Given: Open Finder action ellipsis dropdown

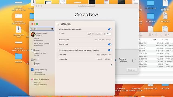Looking at the screenshot, I should (167, 35).
